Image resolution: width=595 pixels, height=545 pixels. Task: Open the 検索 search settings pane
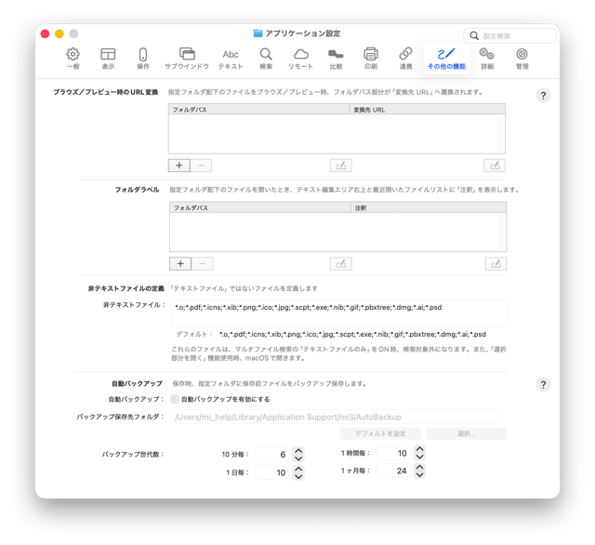click(x=266, y=59)
